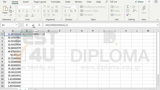Click Merge & Center icon
This screenshot has height=90, width=160.
pos(56,11)
